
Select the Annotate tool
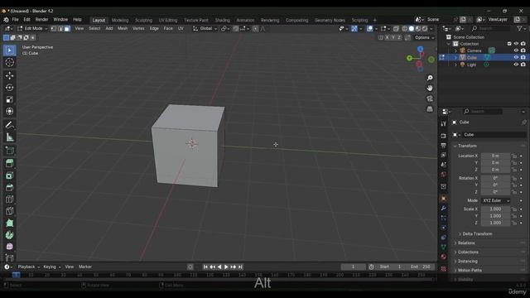pos(9,125)
